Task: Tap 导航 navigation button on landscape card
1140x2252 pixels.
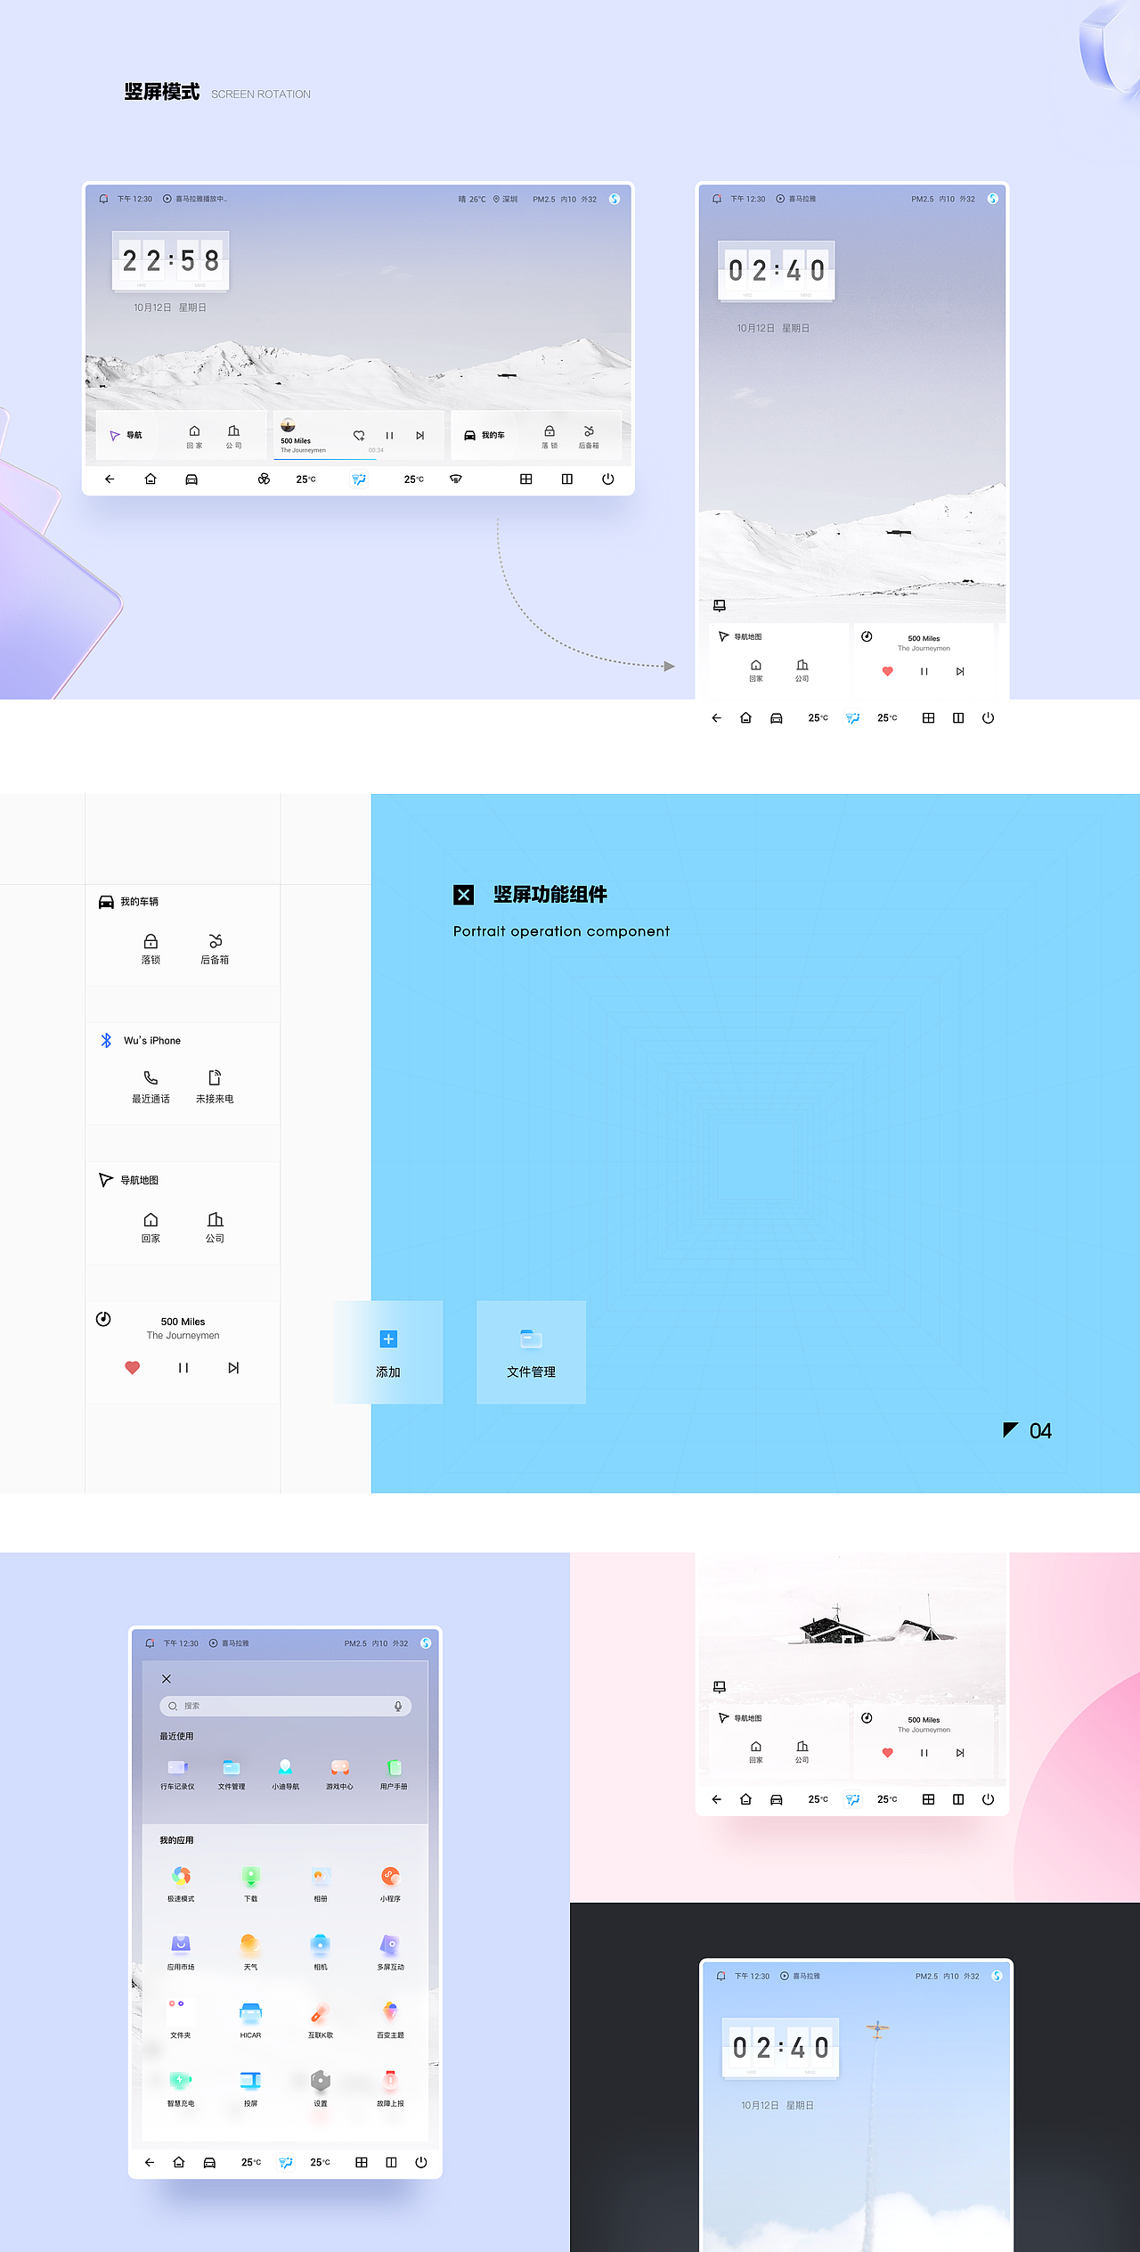Action: tap(126, 436)
